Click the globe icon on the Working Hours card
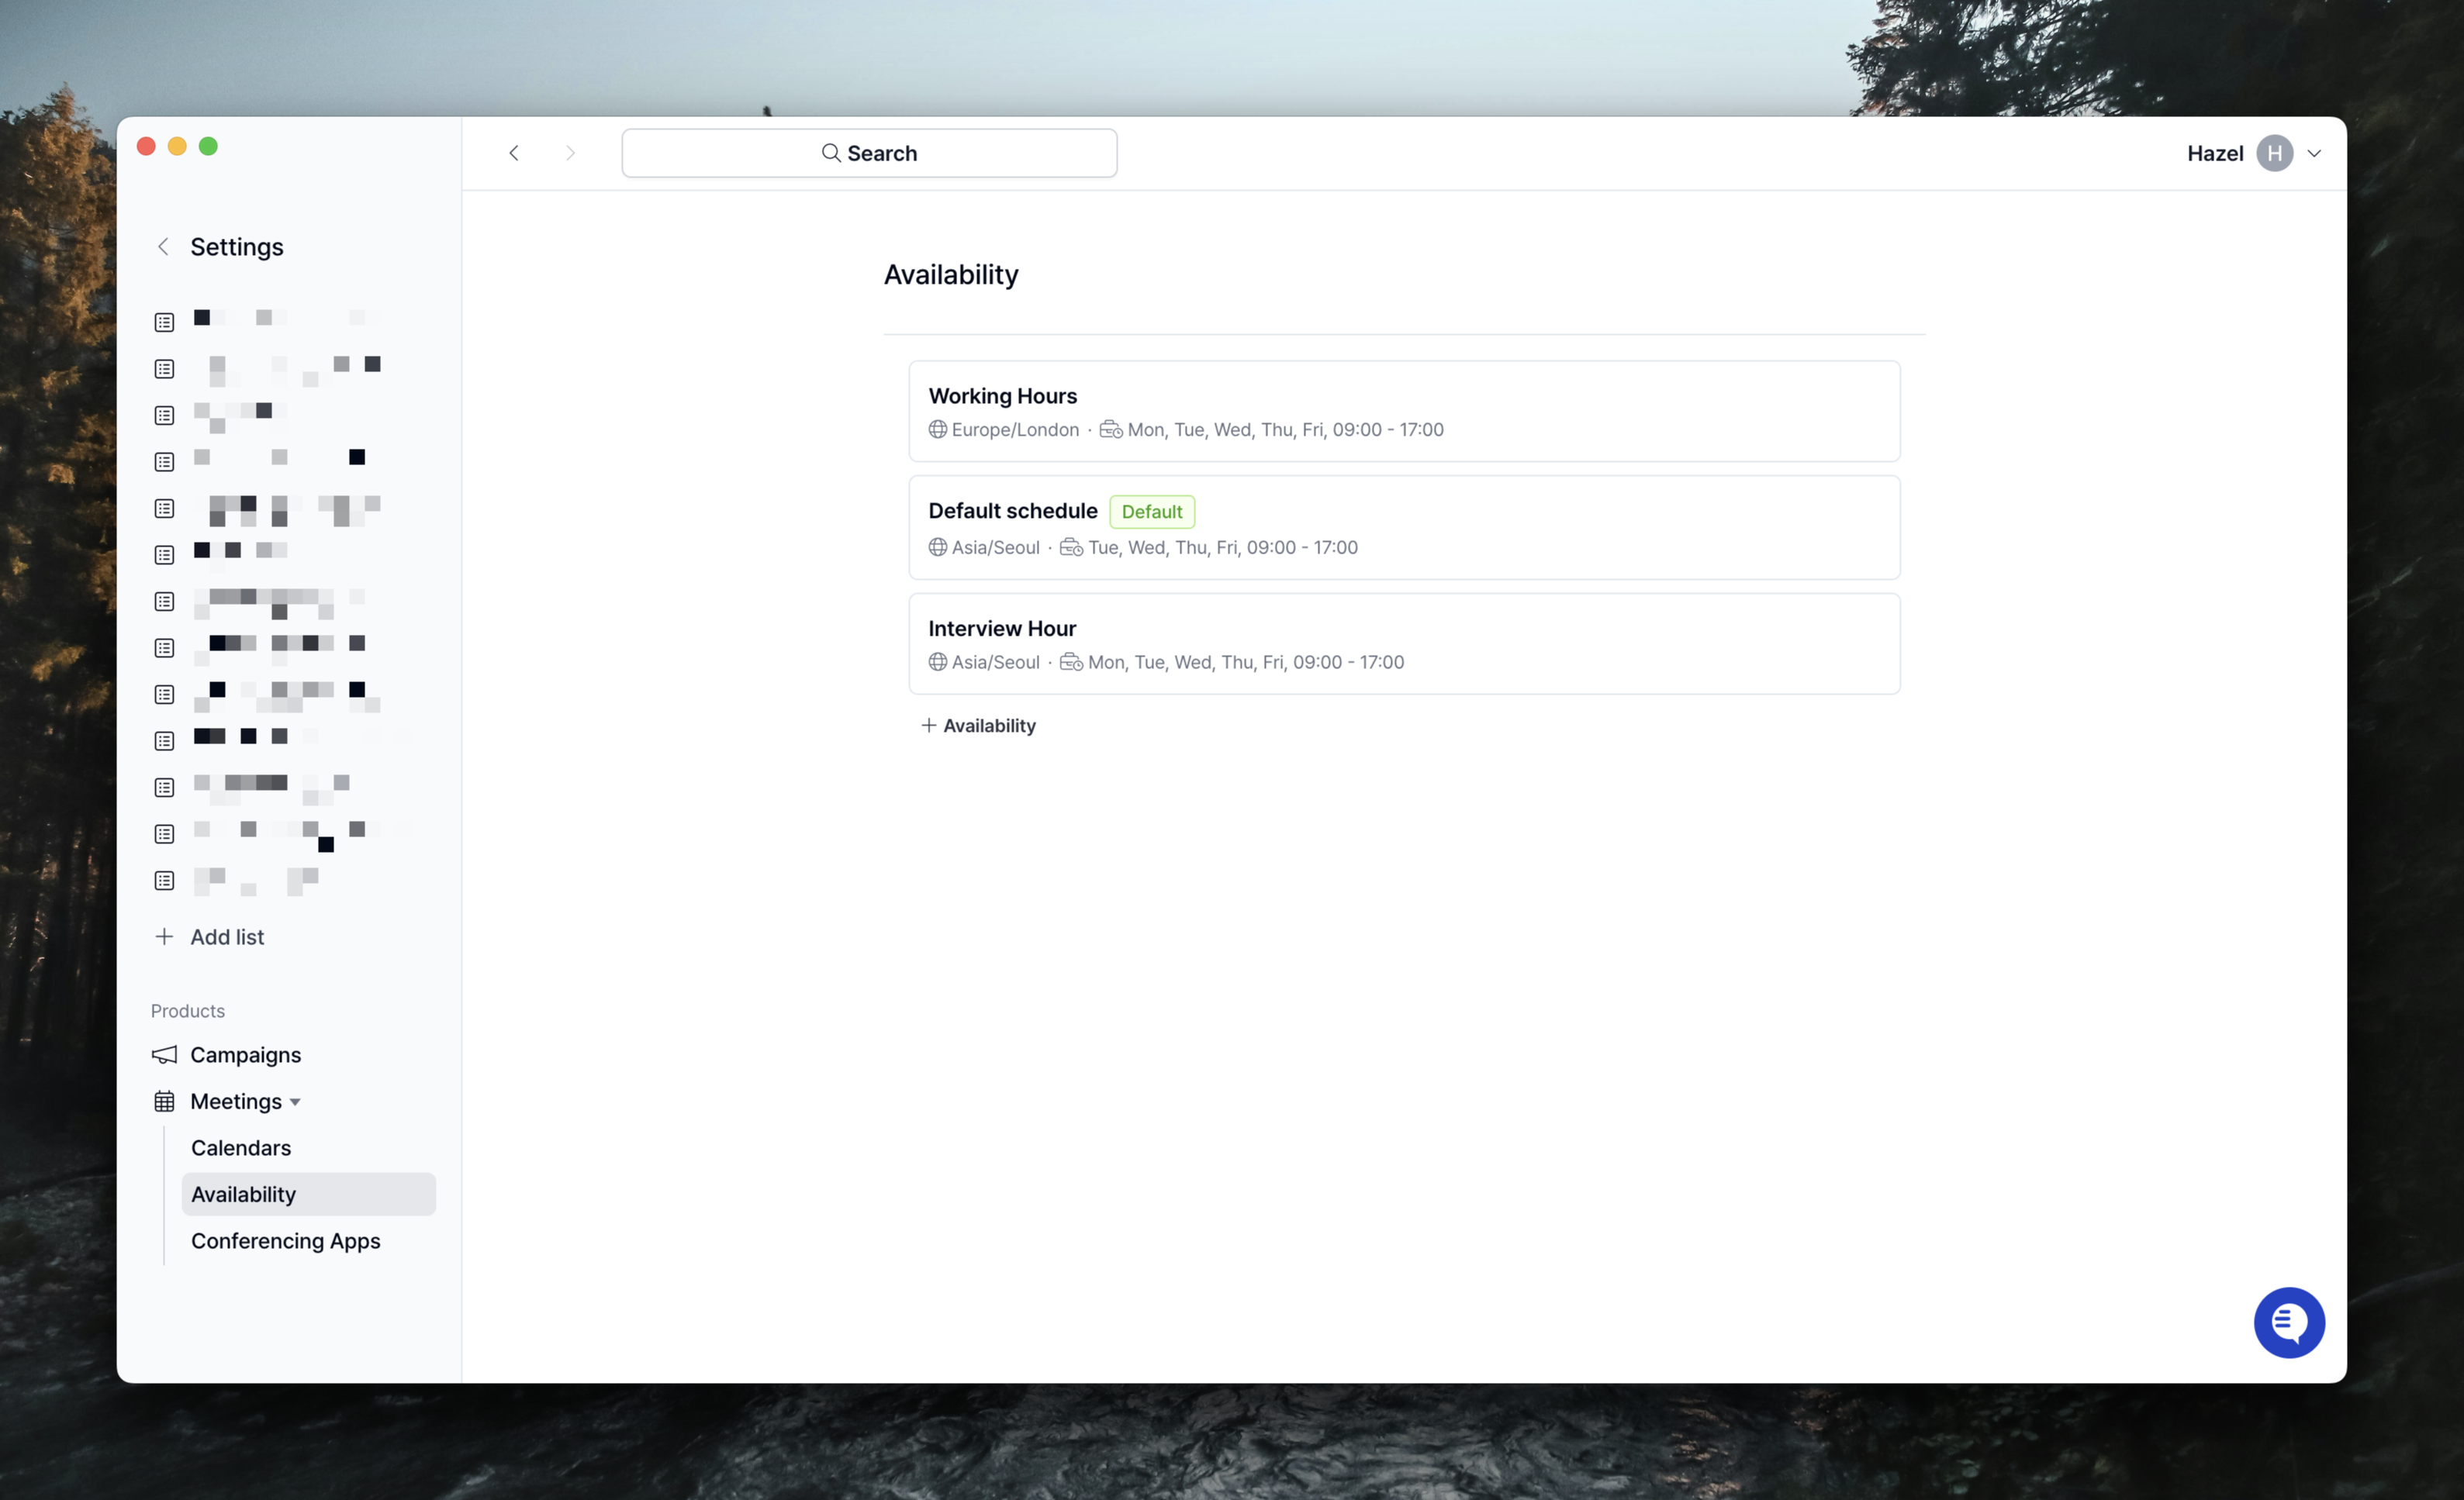 (938, 429)
